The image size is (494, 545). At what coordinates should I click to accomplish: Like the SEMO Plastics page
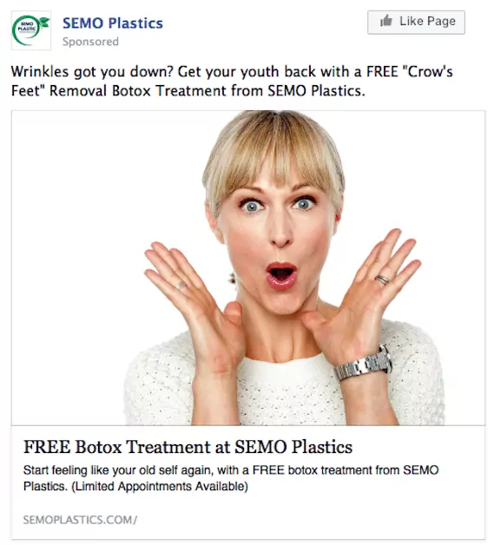coord(416,23)
